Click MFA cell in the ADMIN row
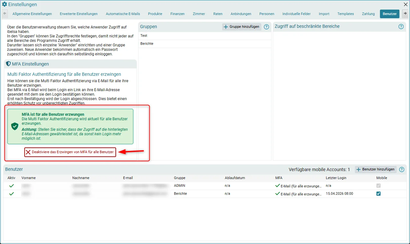 tap(298, 186)
